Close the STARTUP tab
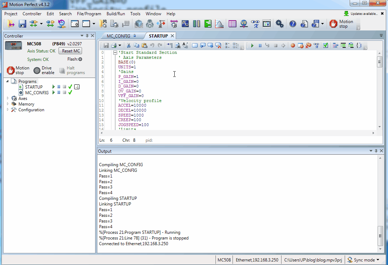 (173, 36)
